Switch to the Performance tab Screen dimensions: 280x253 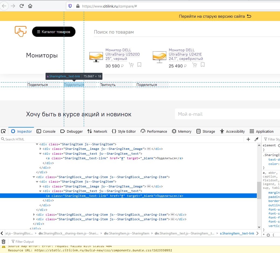pyautogui.click(x=154, y=131)
